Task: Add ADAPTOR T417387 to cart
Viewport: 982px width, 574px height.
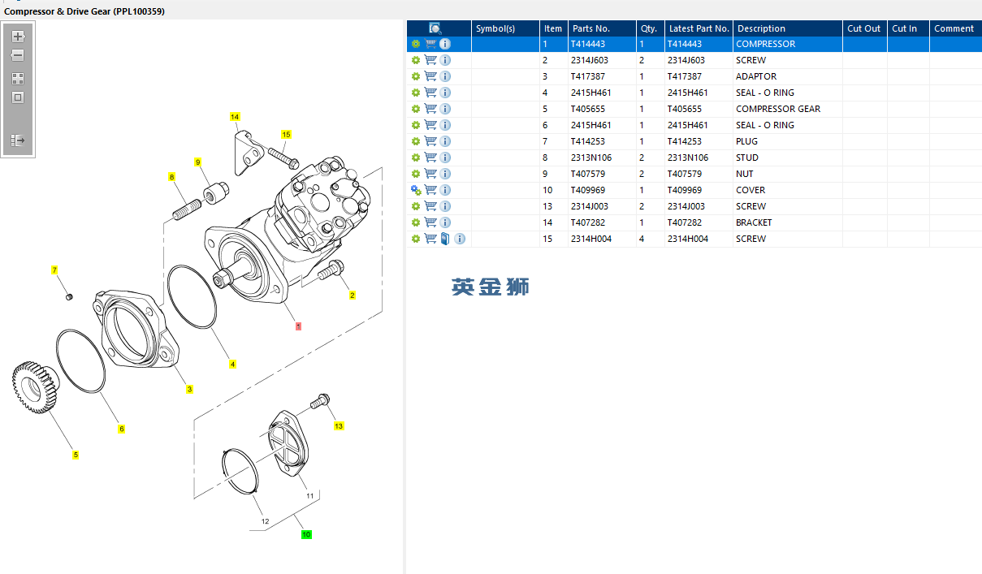Action: [430, 76]
